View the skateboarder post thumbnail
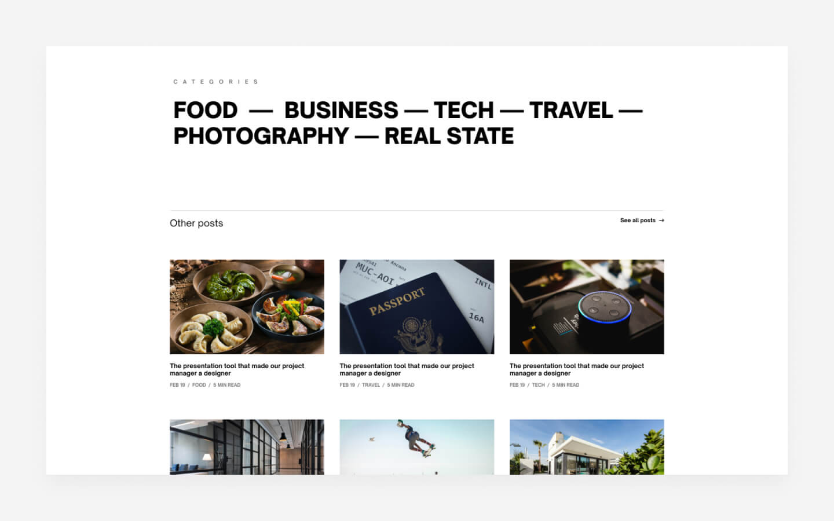 click(x=417, y=447)
